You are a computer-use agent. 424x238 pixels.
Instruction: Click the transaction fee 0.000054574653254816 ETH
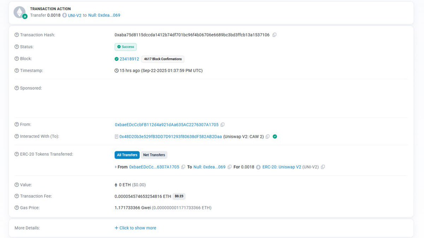pyautogui.click(x=143, y=196)
